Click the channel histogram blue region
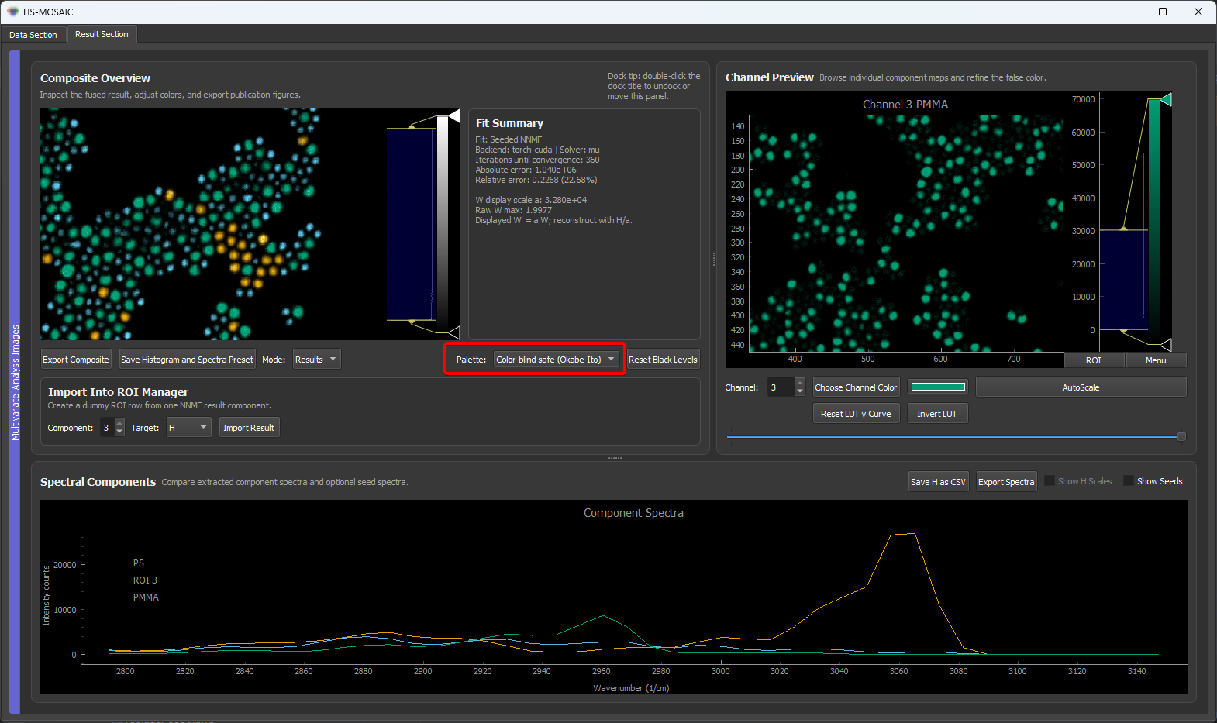 point(1123,280)
